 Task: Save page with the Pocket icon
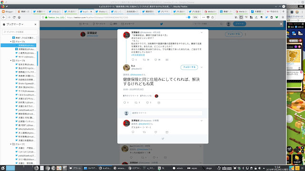208,17
